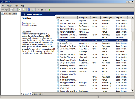Image resolution: width=135 pixels, height=99 pixels.
Task: Open the File menu
Action: [x=3, y=6]
